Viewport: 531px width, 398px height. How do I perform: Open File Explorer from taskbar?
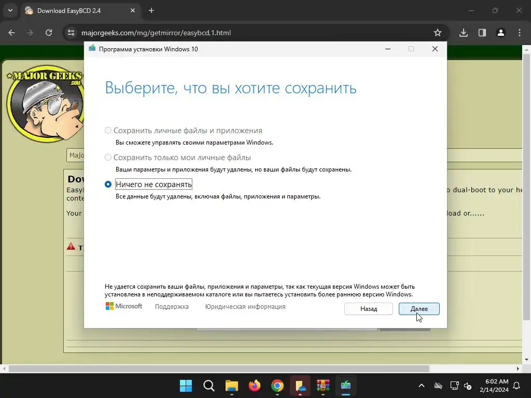pos(232,386)
